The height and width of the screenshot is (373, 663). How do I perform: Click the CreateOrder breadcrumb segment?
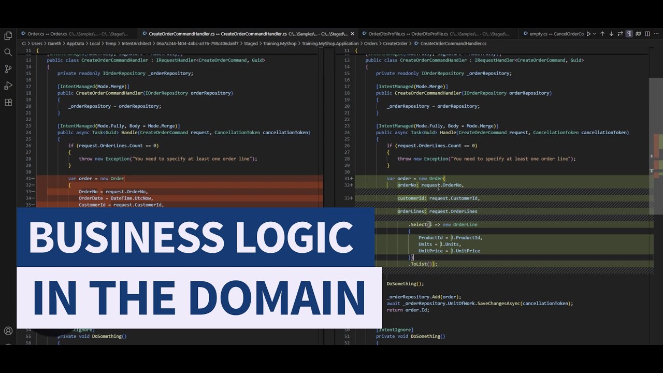tap(395, 44)
